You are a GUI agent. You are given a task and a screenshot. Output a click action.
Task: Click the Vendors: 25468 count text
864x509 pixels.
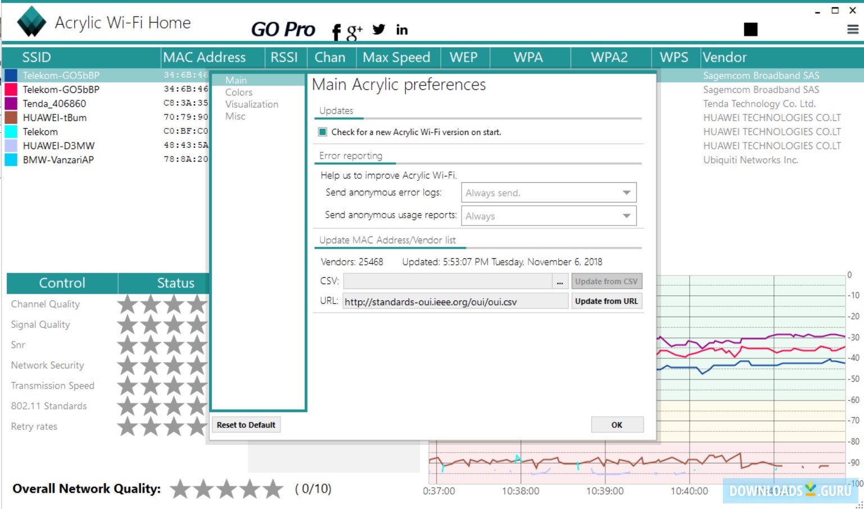(352, 262)
